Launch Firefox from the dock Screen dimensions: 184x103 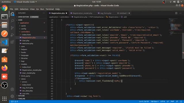5,68
